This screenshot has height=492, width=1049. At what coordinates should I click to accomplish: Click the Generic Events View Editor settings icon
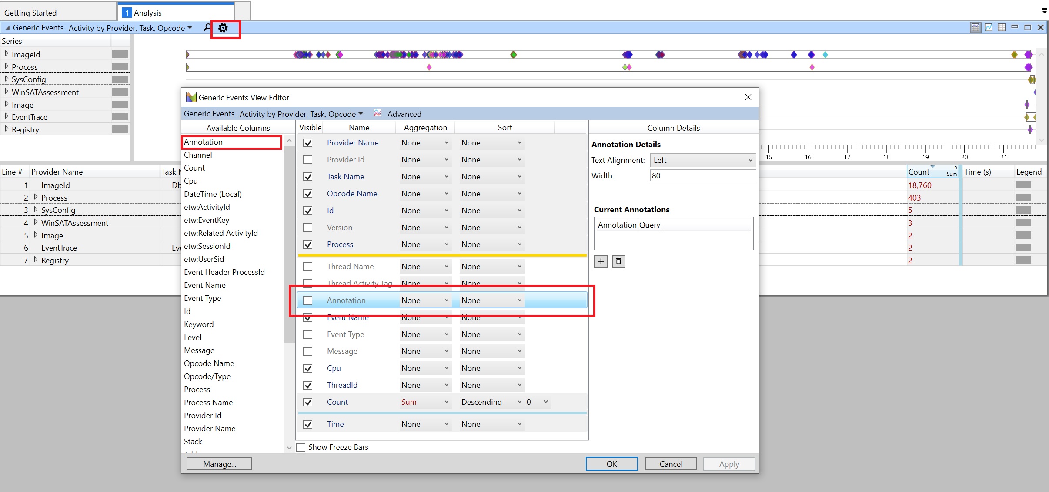(x=224, y=27)
